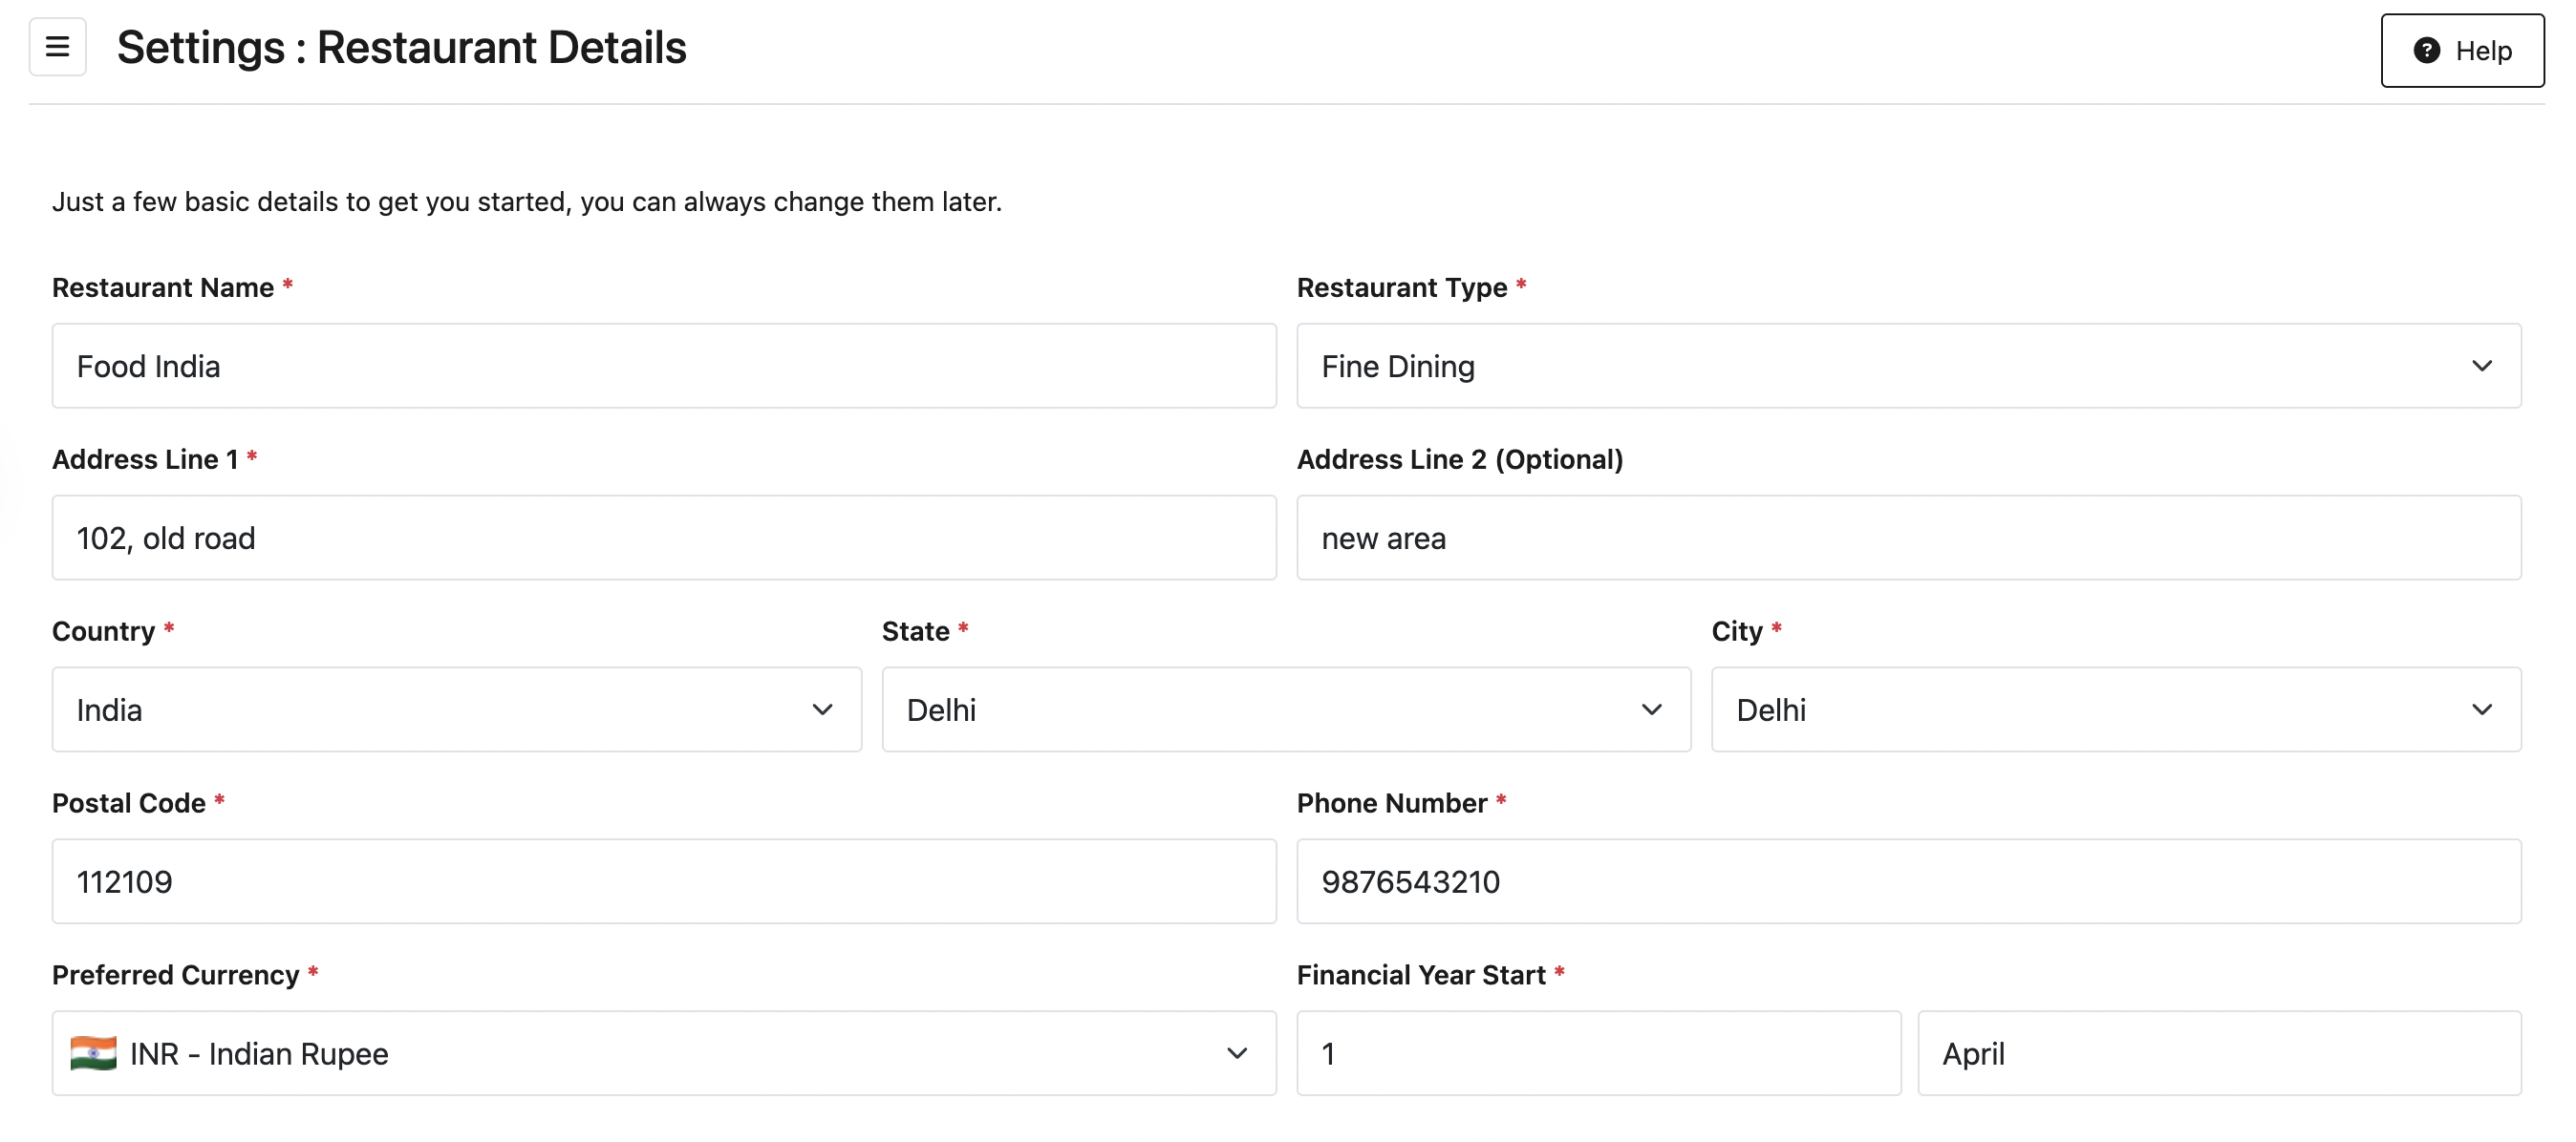The height and width of the screenshot is (1142, 2576).
Task: Focus the Address Line 1 field
Action: click(663, 538)
